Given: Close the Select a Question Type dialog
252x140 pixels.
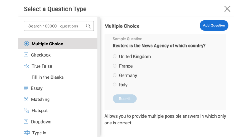Looking at the screenshot, I should (227, 9).
